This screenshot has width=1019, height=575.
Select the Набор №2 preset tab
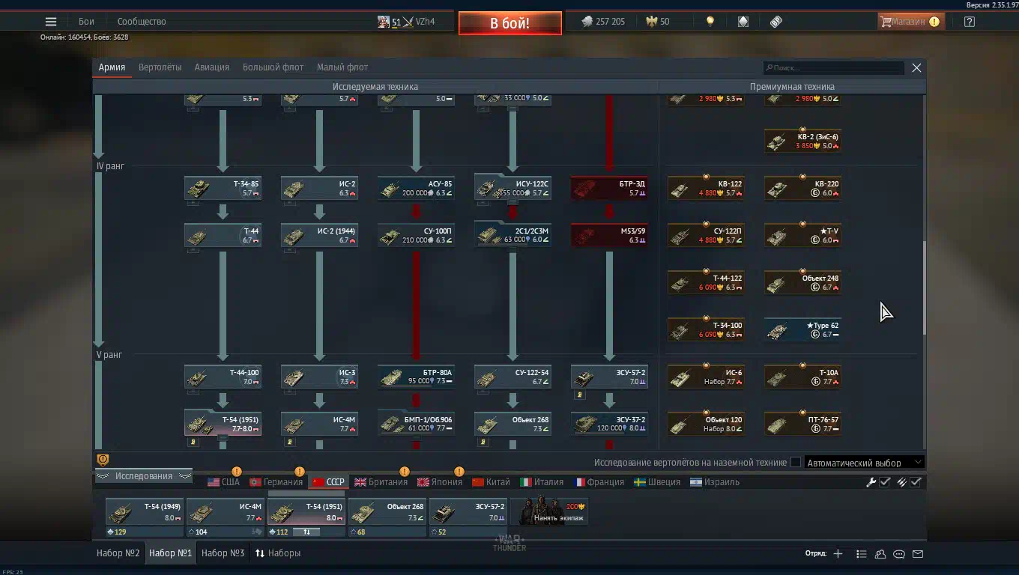coord(118,553)
